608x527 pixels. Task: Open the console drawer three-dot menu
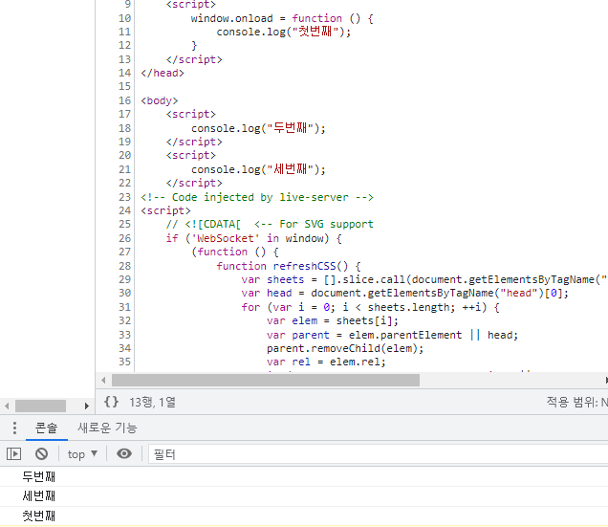point(14,428)
